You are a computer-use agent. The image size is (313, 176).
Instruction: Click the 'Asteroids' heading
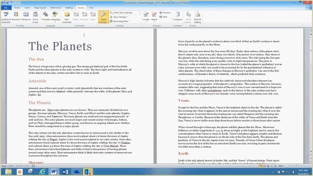click(x=37, y=81)
